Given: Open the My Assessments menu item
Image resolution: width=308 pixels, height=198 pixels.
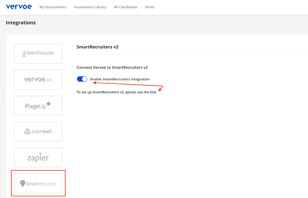Looking at the screenshot, I should pyautogui.click(x=53, y=7).
